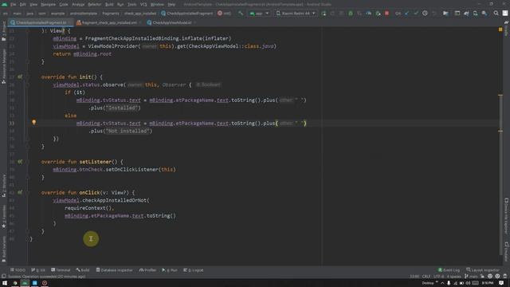Image resolution: width=510 pixels, height=287 pixels.
Task: Click the intention lightbulb on line 33
Action: 33,123
